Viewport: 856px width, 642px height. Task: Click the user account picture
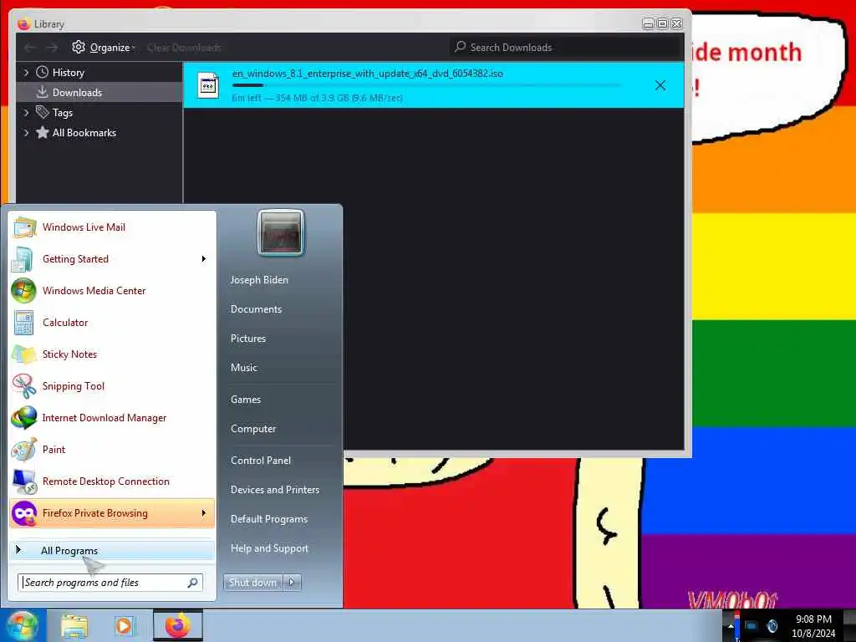281,232
